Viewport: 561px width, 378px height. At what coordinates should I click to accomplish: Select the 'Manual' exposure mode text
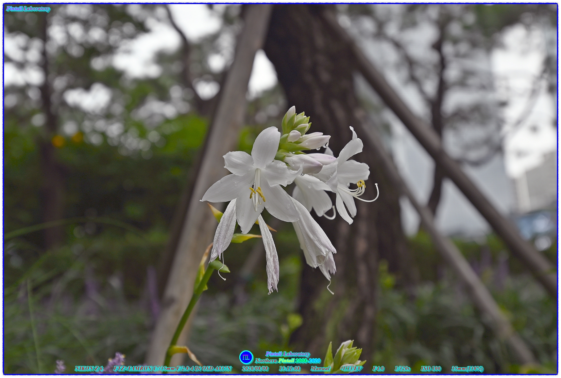[320, 368]
